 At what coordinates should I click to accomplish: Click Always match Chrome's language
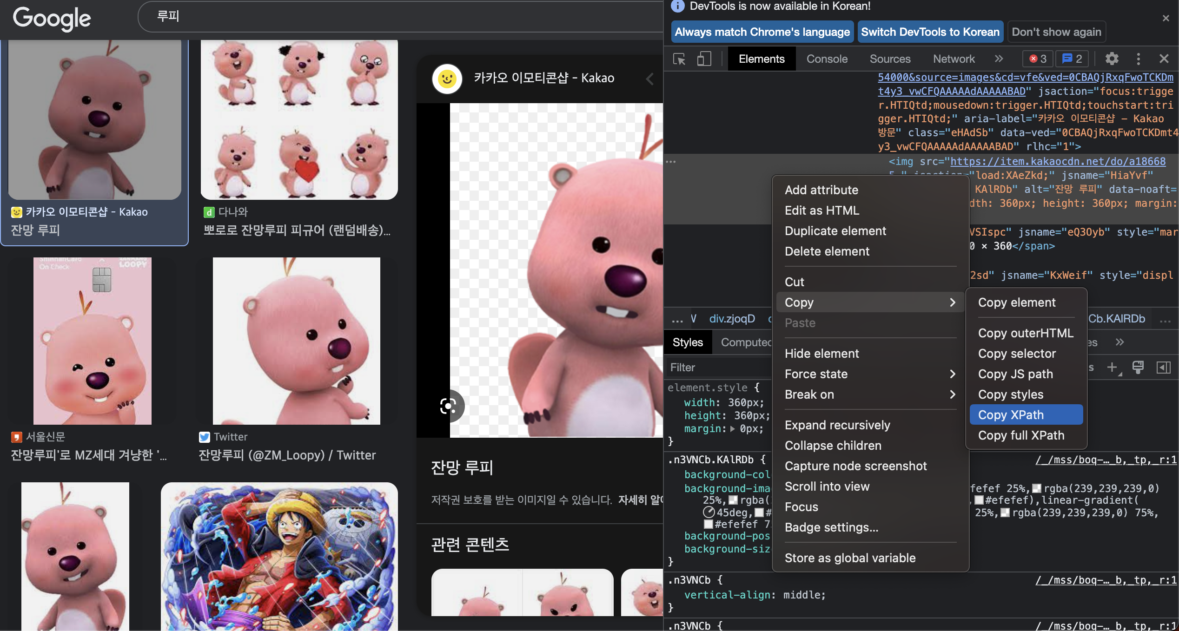pyautogui.click(x=762, y=32)
